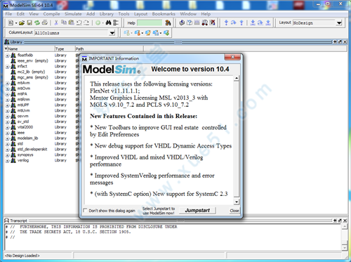
Task: Click the Find binoculars icon
Action: tap(108, 22)
